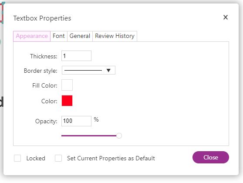Screen dimensions: 243x183
Task: Click the middle of the purple opacity track
Action: (89, 136)
